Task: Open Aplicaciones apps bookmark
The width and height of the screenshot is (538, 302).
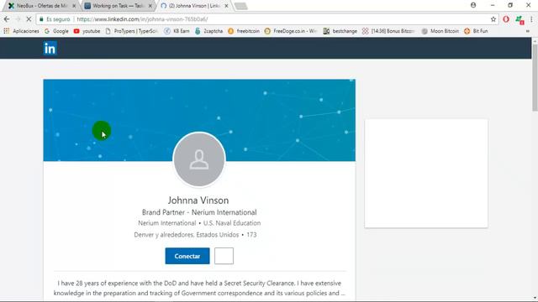Action: (21, 31)
